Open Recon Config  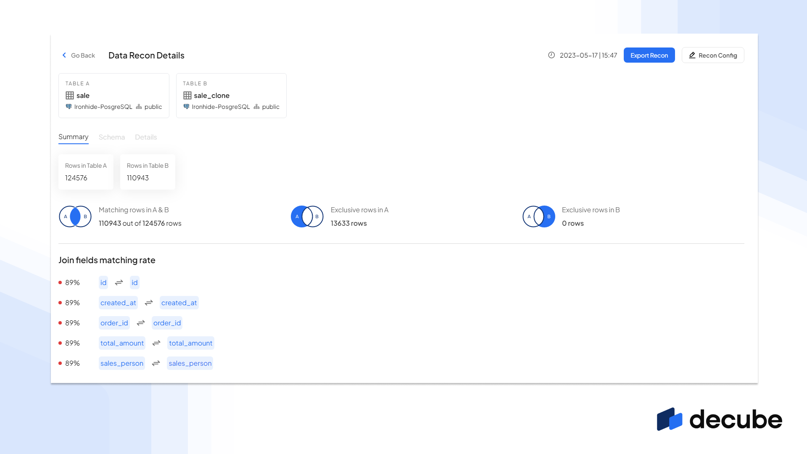[713, 55]
